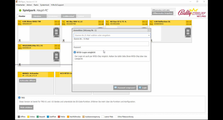Switch to the Geldkreislauf tab
The width and height of the screenshot is (223, 120).
coord(69,16)
